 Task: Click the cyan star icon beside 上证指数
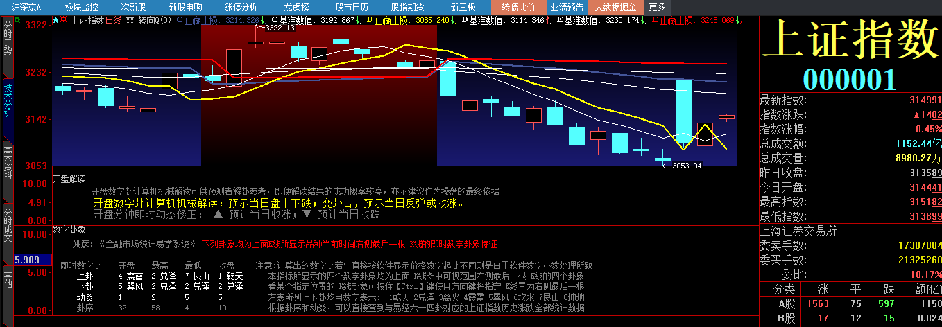[x=55, y=20]
